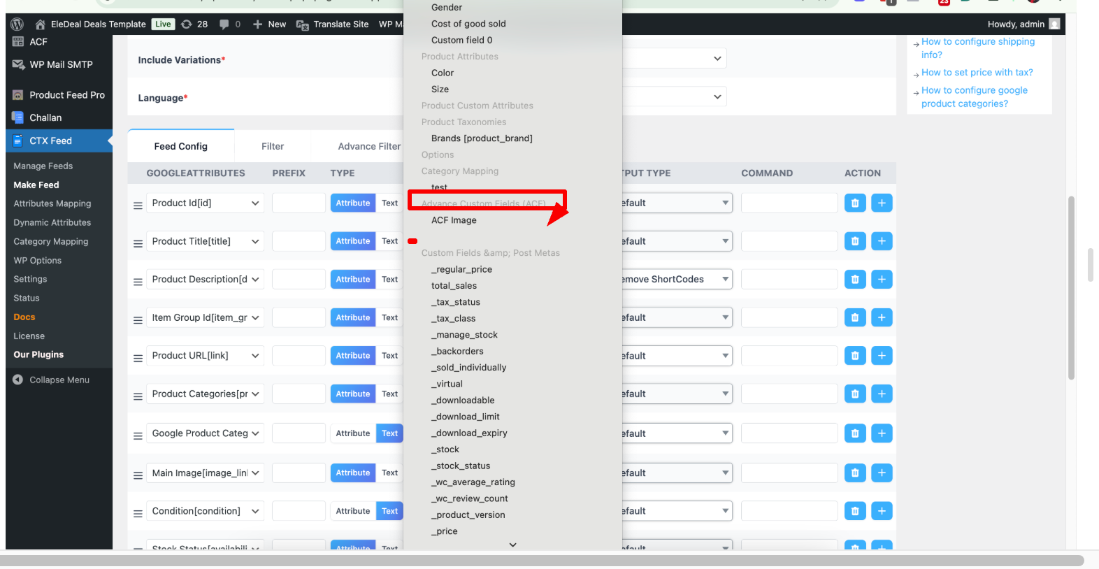
Task: Choose _stock_status option in list
Action: click(461, 466)
